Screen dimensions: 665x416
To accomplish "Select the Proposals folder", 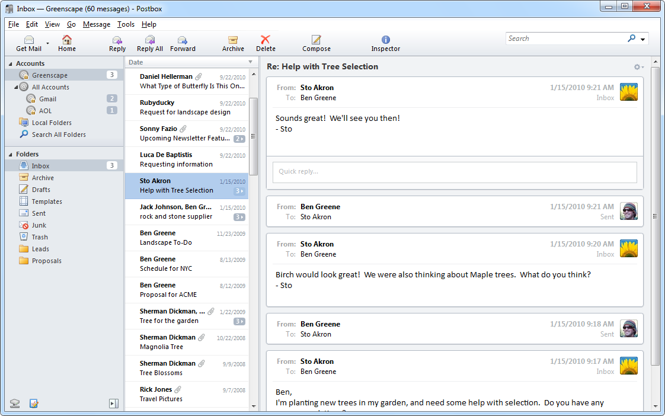I will (x=46, y=261).
